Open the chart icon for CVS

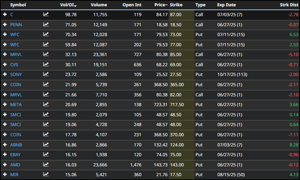[46, 64]
